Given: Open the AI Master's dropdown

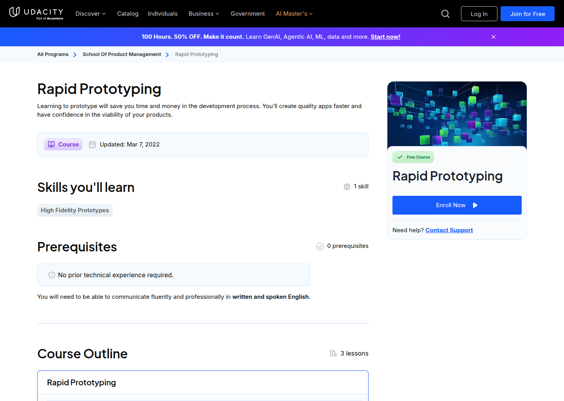Looking at the screenshot, I should point(294,14).
